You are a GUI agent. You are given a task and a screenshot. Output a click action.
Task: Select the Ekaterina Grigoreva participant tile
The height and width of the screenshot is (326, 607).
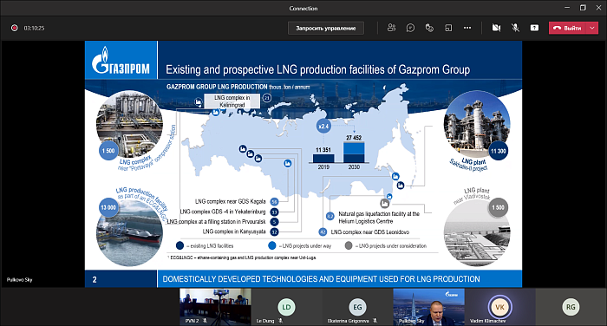[x=357, y=306]
